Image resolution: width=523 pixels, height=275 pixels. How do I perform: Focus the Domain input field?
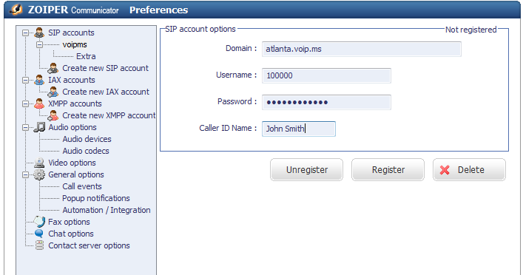(x=362, y=49)
